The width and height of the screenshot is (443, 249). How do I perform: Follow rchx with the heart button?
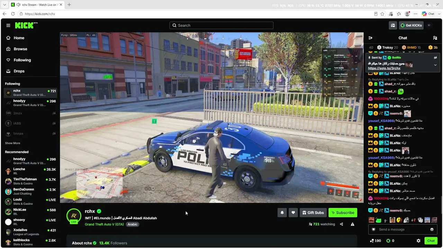point(293,213)
